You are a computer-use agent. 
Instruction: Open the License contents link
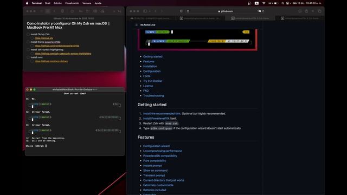pos(148,86)
